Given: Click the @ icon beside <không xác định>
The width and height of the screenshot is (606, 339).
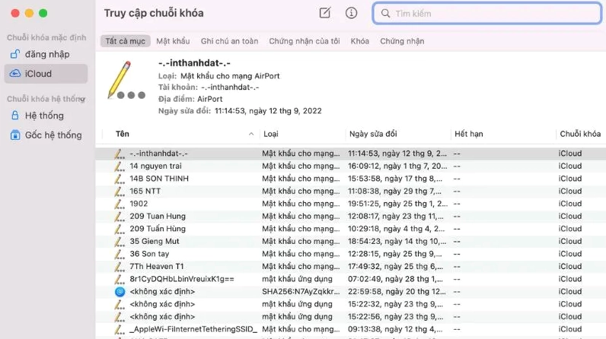Looking at the screenshot, I should pos(119,291).
